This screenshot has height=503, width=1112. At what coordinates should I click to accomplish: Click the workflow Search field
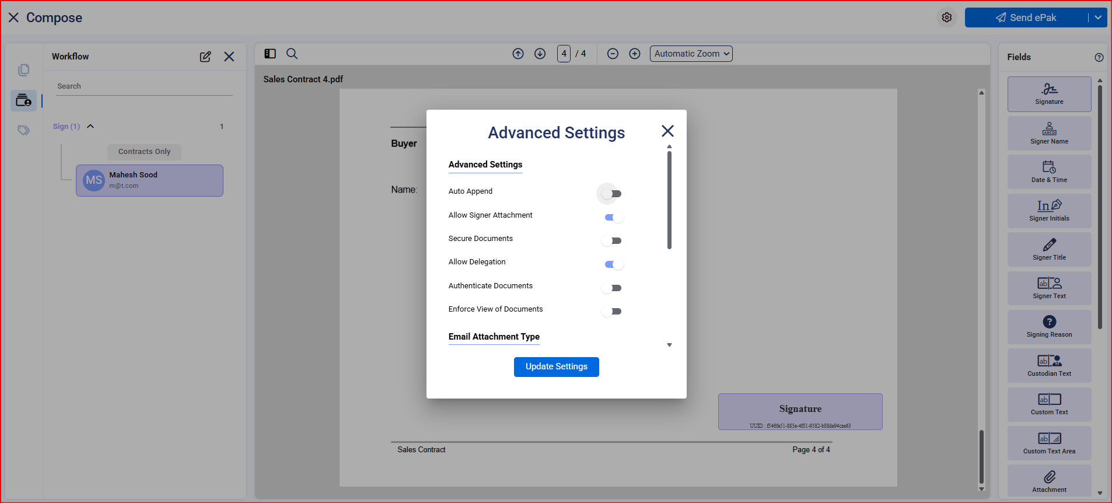point(144,86)
